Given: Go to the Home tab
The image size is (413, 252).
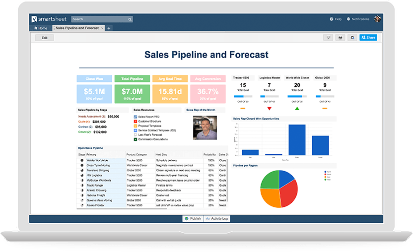Looking at the screenshot, I should [x=41, y=28].
